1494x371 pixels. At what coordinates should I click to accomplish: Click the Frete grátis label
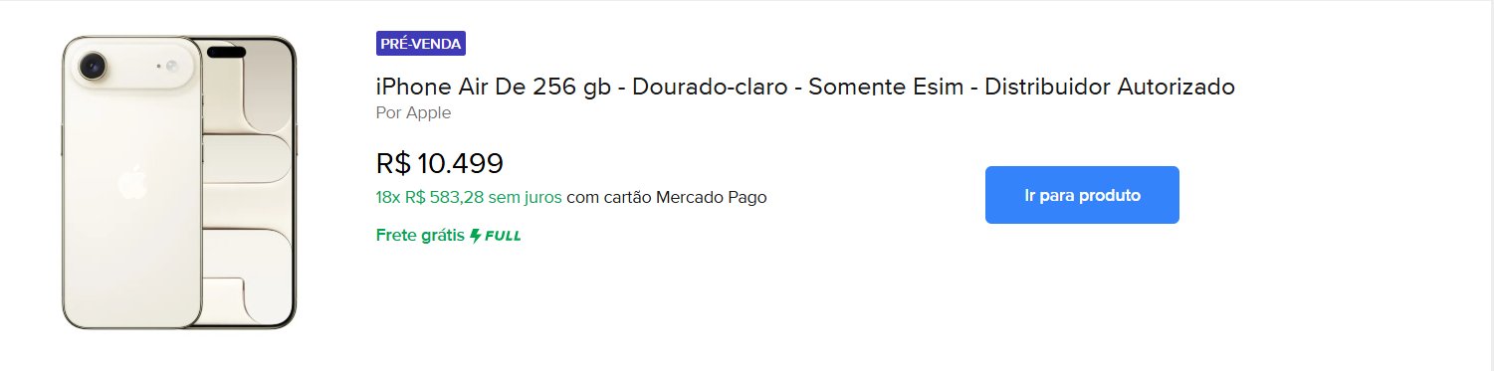pyautogui.click(x=420, y=236)
